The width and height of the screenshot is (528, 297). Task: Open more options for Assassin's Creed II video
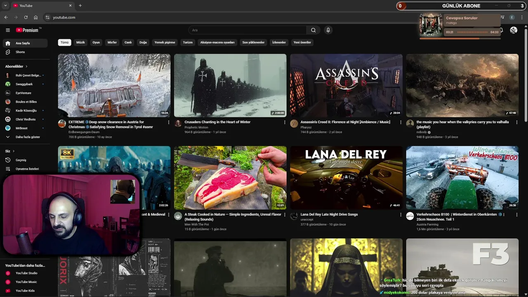tap(401, 122)
